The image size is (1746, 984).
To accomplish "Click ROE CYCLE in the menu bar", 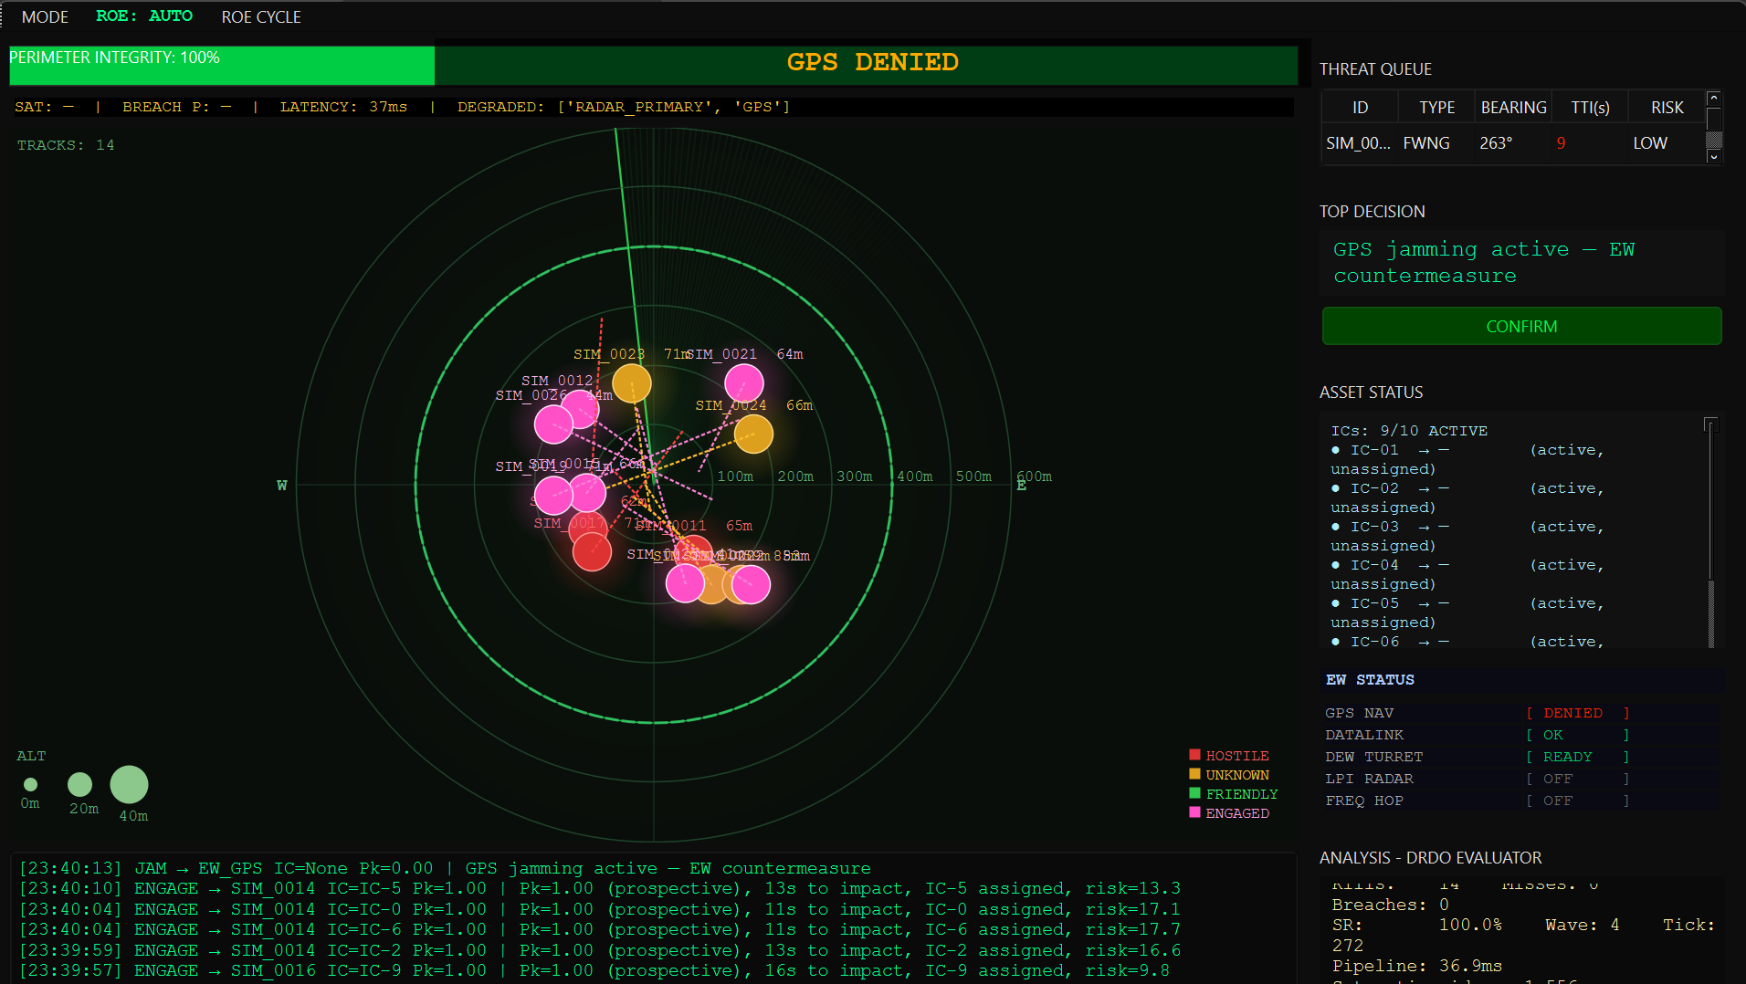I will 261,16.
